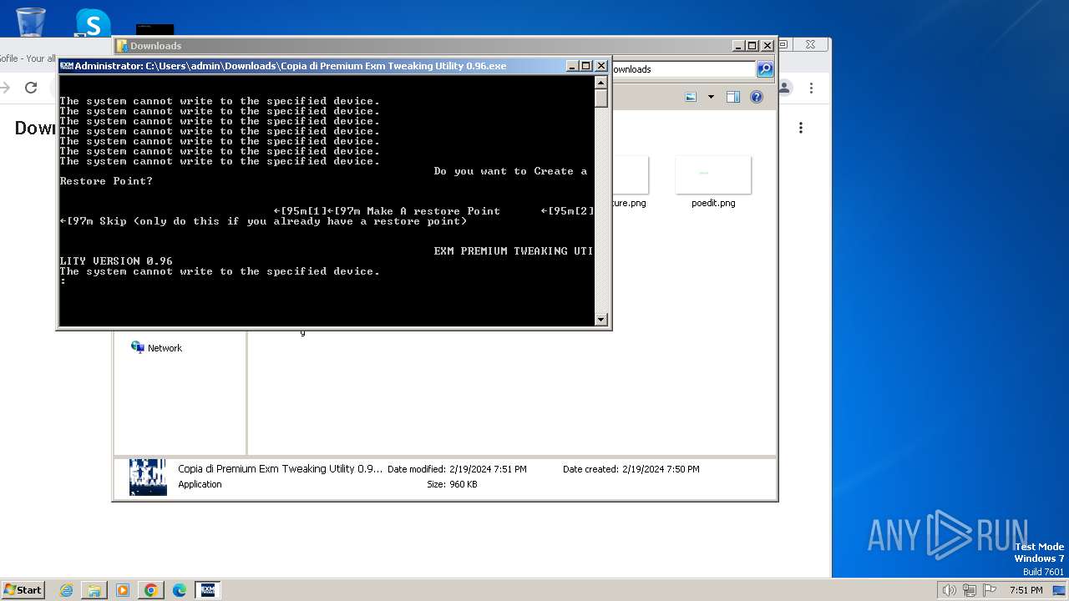Open the Skype desktop shortcut
The width and height of the screenshot is (1069, 601).
coord(93,23)
